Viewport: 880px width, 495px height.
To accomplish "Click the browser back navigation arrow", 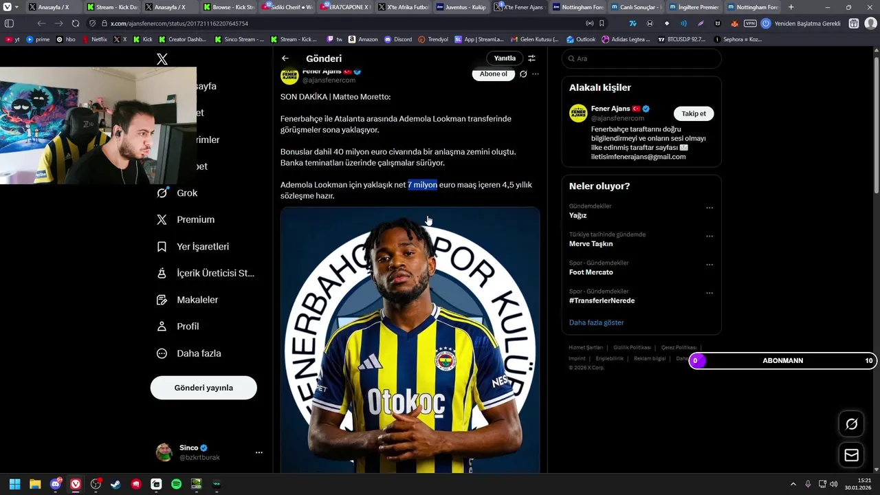I will pos(42,23).
